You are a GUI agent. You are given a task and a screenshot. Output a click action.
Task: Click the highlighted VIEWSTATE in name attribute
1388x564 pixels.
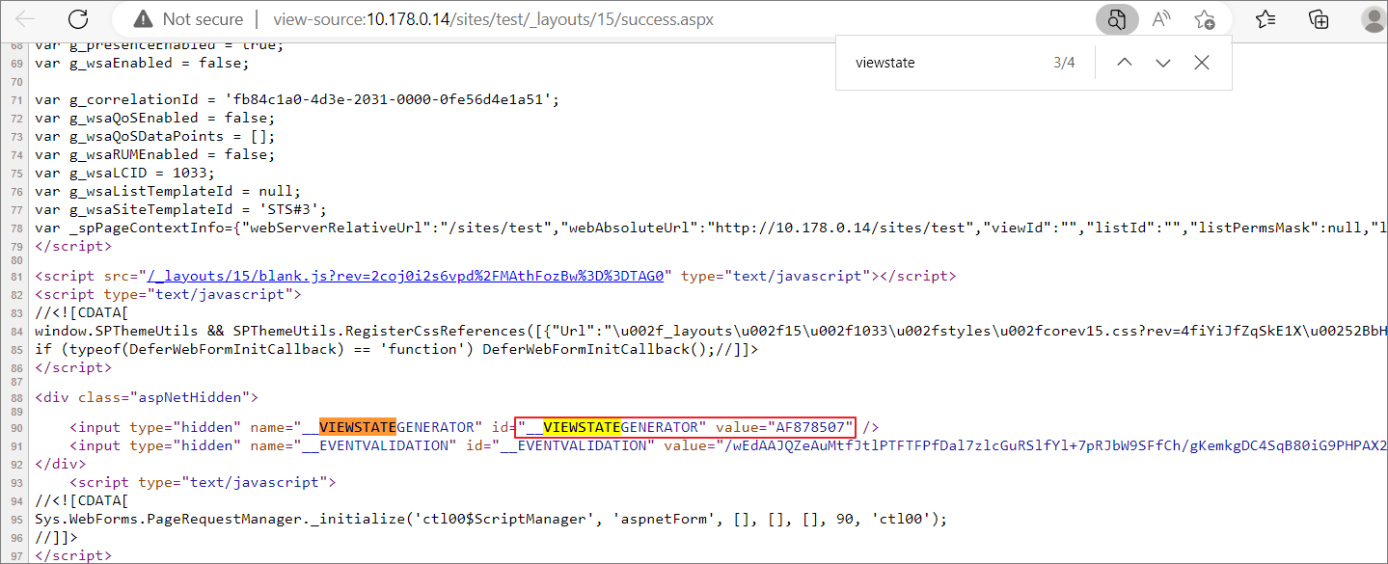[x=357, y=427]
